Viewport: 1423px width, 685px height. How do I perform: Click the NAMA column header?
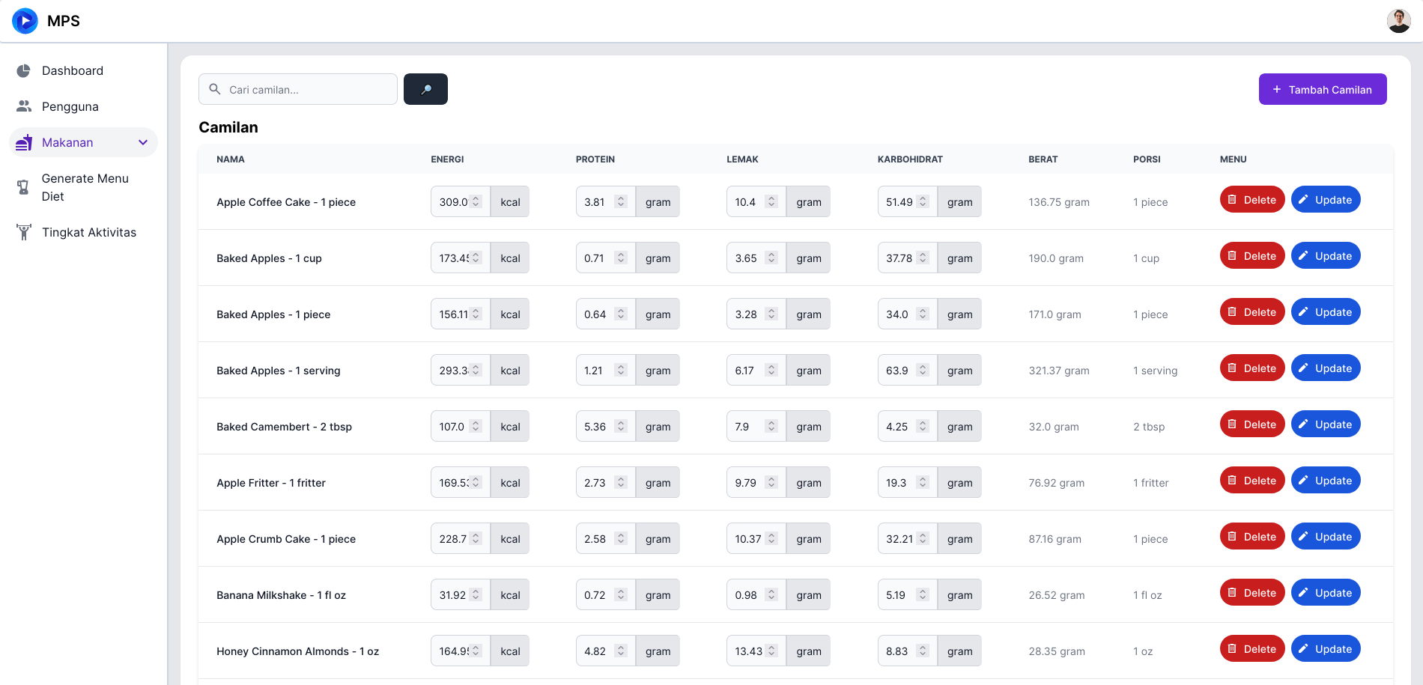tap(231, 159)
